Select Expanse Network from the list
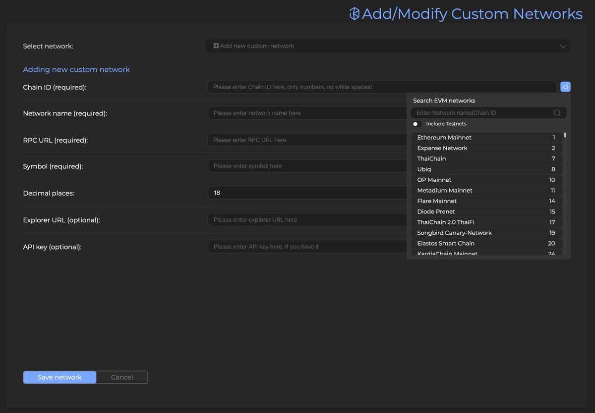Screen dimensions: 595x413 486,148
